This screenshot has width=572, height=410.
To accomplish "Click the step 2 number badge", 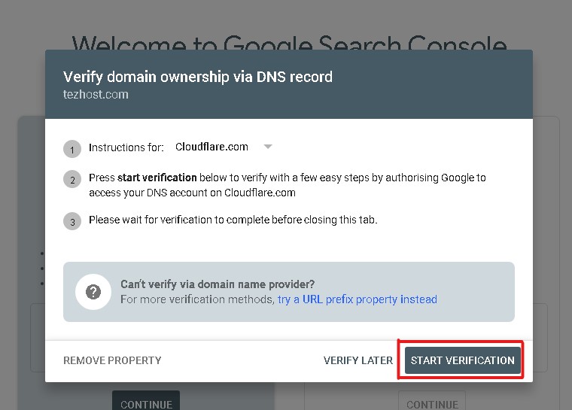I will pos(72,180).
